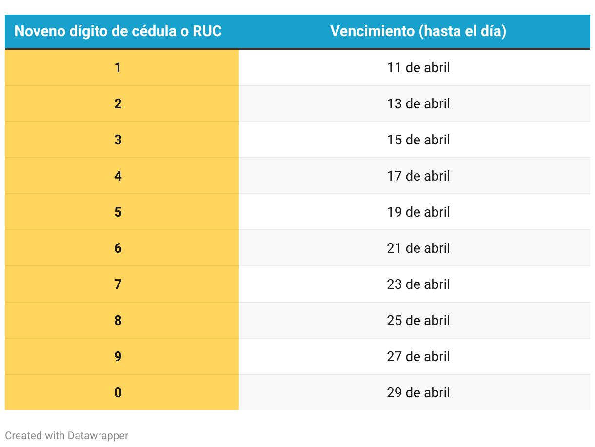Click the digit 8 cell
Screen dimensions: 595x447
pyautogui.click(x=122, y=320)
